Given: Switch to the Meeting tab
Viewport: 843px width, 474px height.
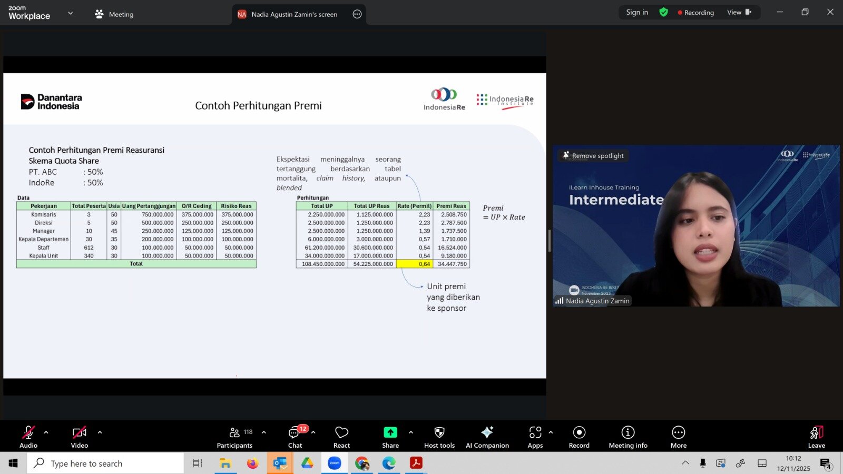Looking at the screenshot, I should point(114,14).
